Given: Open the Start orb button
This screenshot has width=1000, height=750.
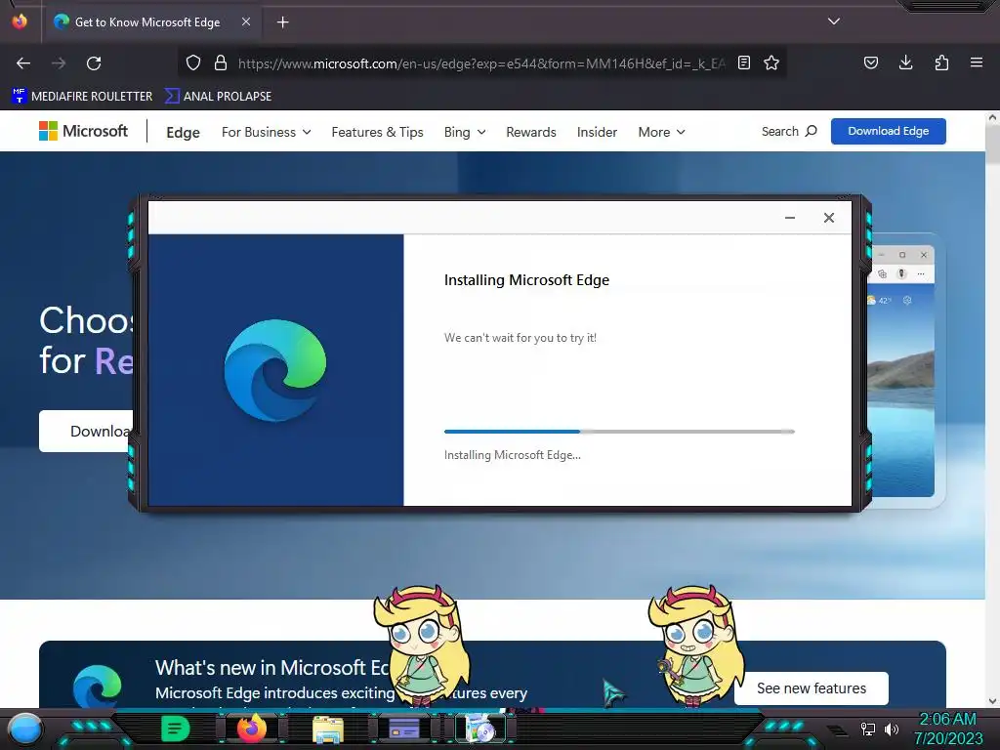Looking at the screenshot, I should (x=25, y=729).
